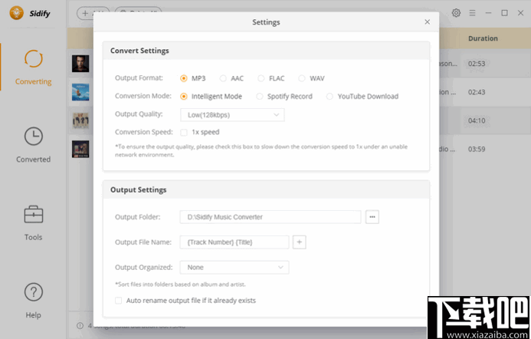Click the Output Folder path field
Image resolution: width=531 pixels, height=339 pixels.
point(270,217)
